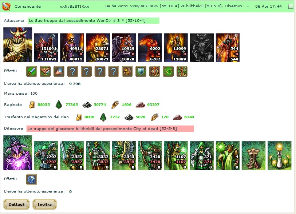Click the red dragon unit with 131091 troops

tap(46, 48)
